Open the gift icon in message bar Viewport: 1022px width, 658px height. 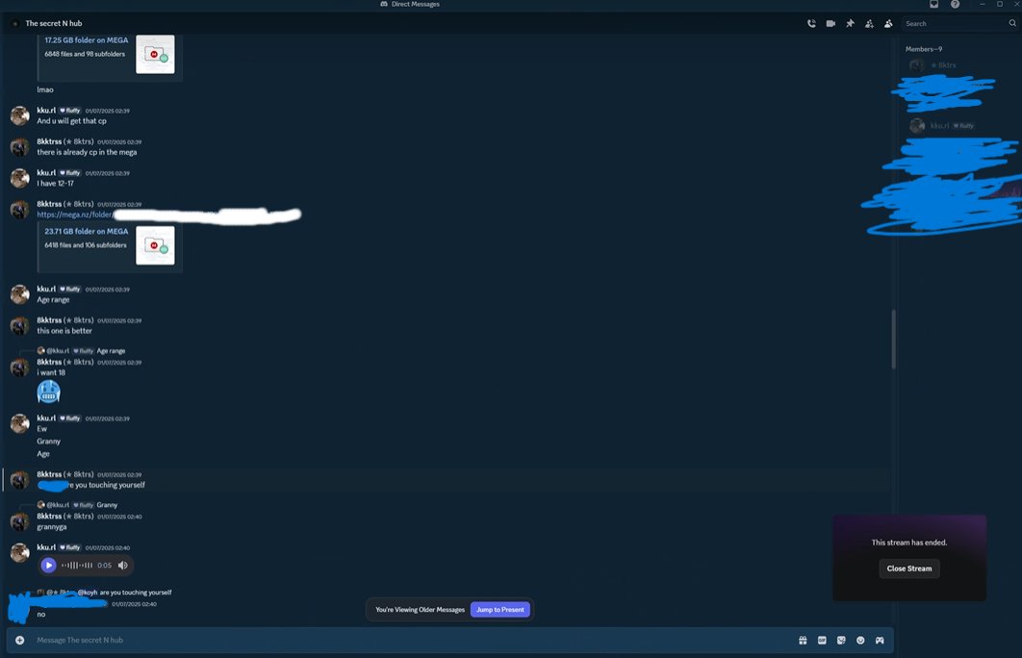(x=803, y=641)
